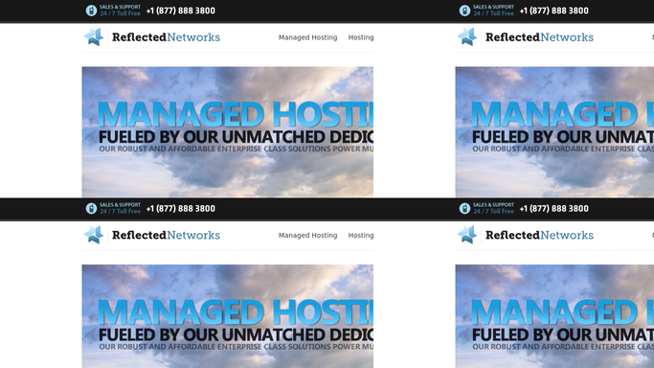Click the +1 (877) 888 3800 number in the lower-left copy

181,209
